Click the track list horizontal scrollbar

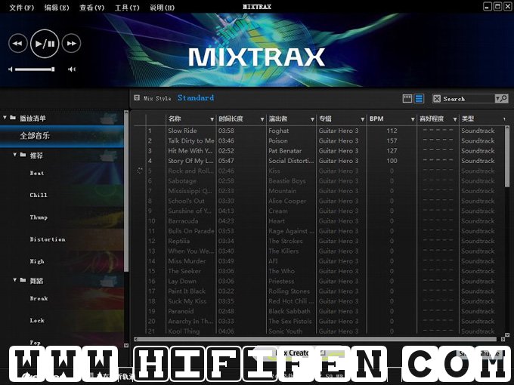316,339
